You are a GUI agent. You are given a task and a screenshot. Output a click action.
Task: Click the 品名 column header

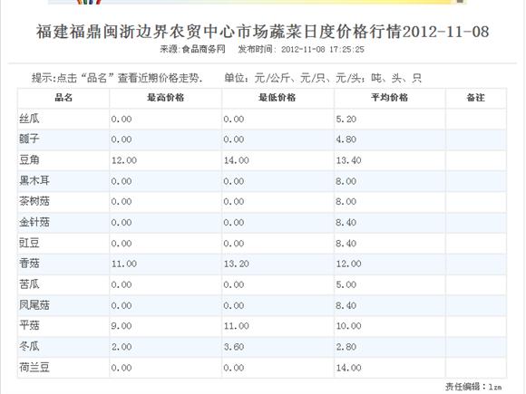63,98
